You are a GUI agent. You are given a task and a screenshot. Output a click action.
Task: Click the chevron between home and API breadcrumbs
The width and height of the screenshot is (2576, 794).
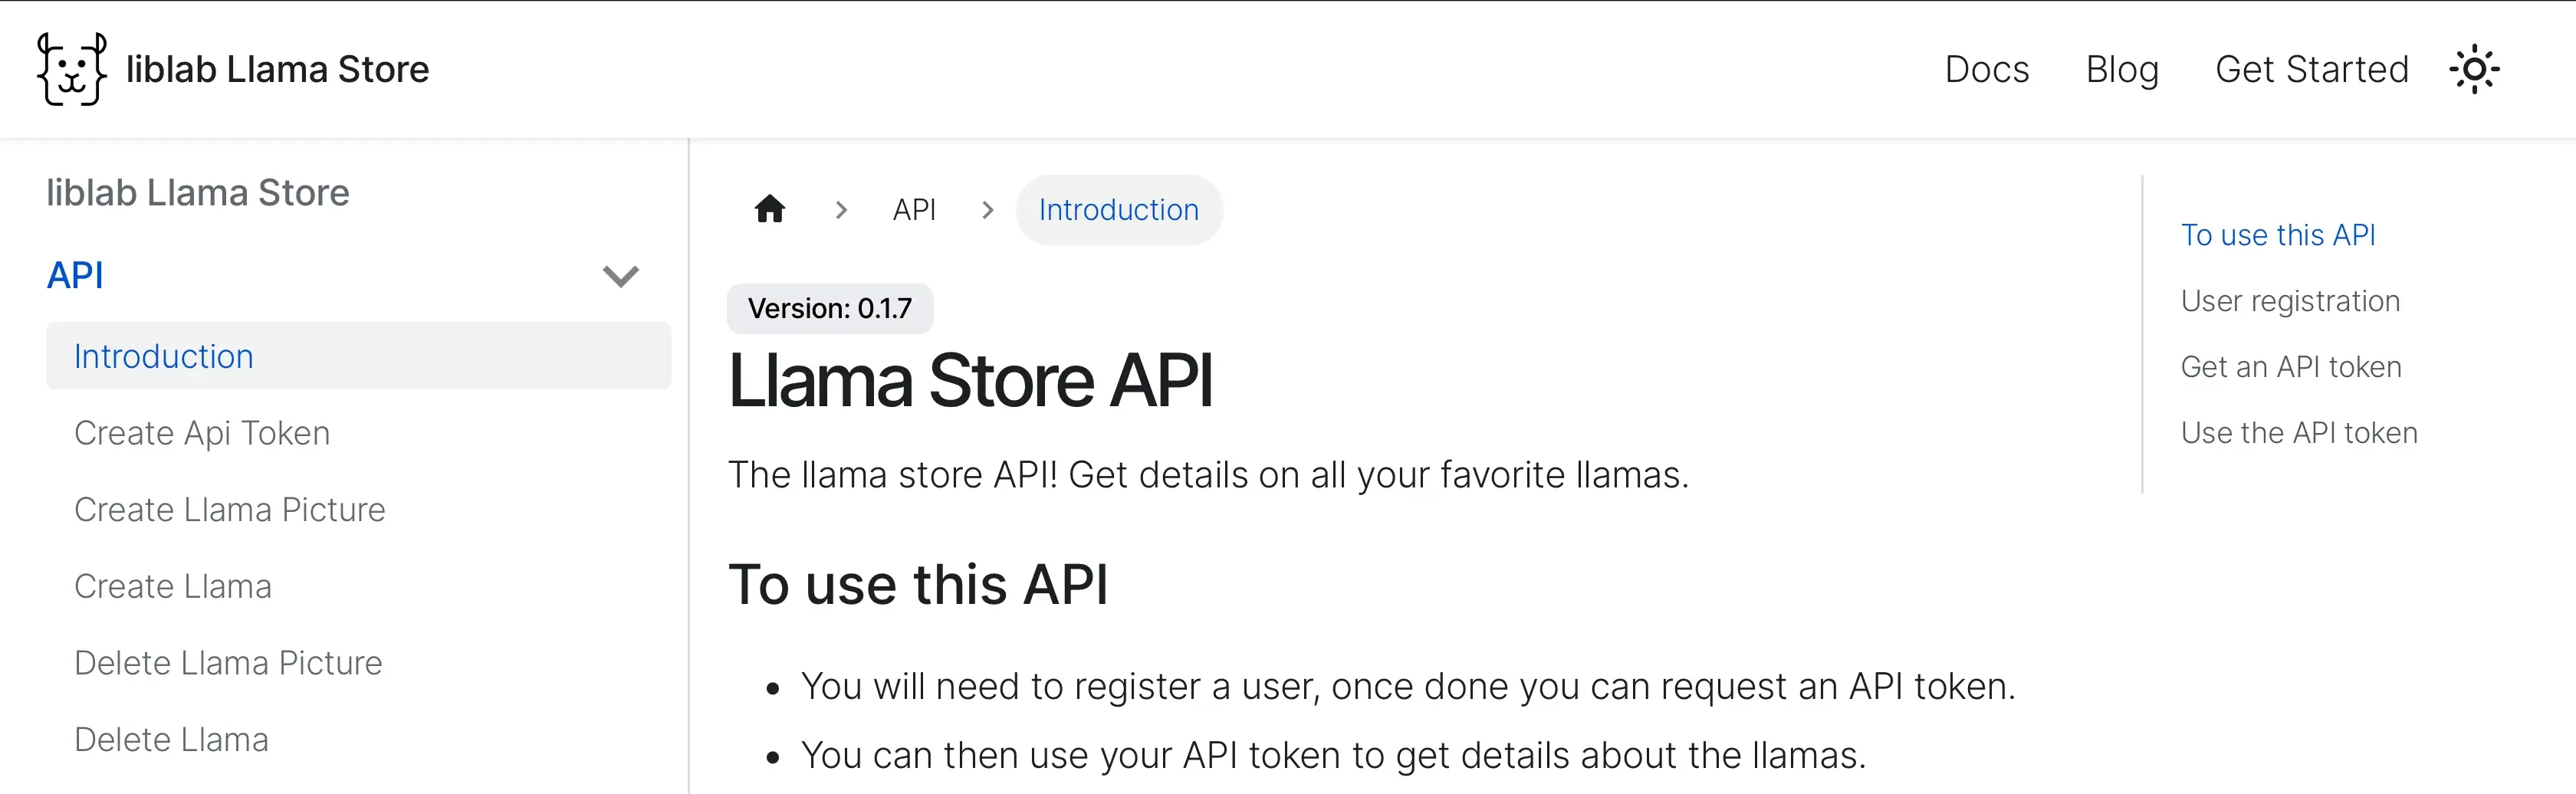(841, 210)
